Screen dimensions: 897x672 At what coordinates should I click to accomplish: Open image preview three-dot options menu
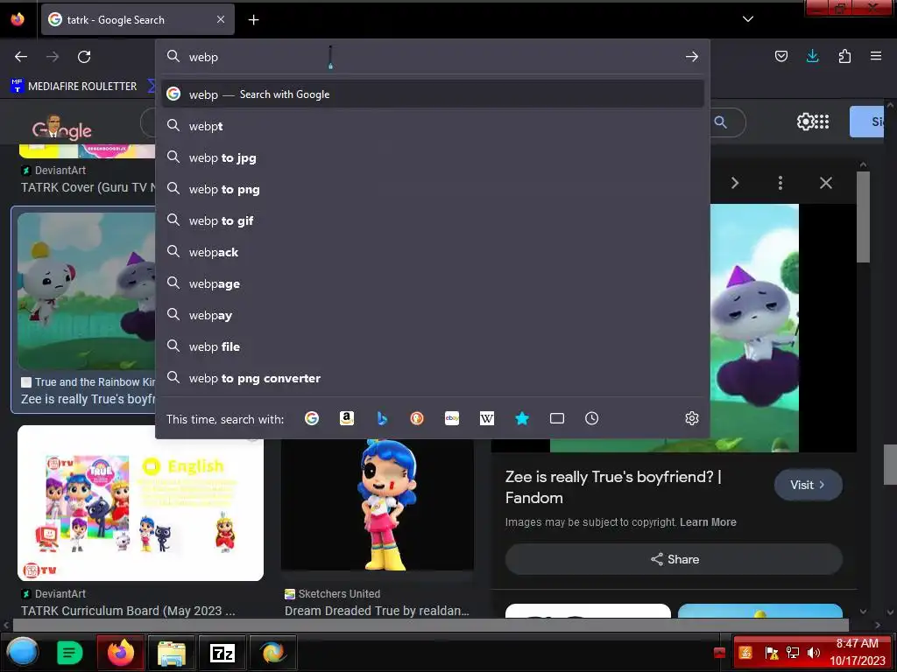[780, 183]
